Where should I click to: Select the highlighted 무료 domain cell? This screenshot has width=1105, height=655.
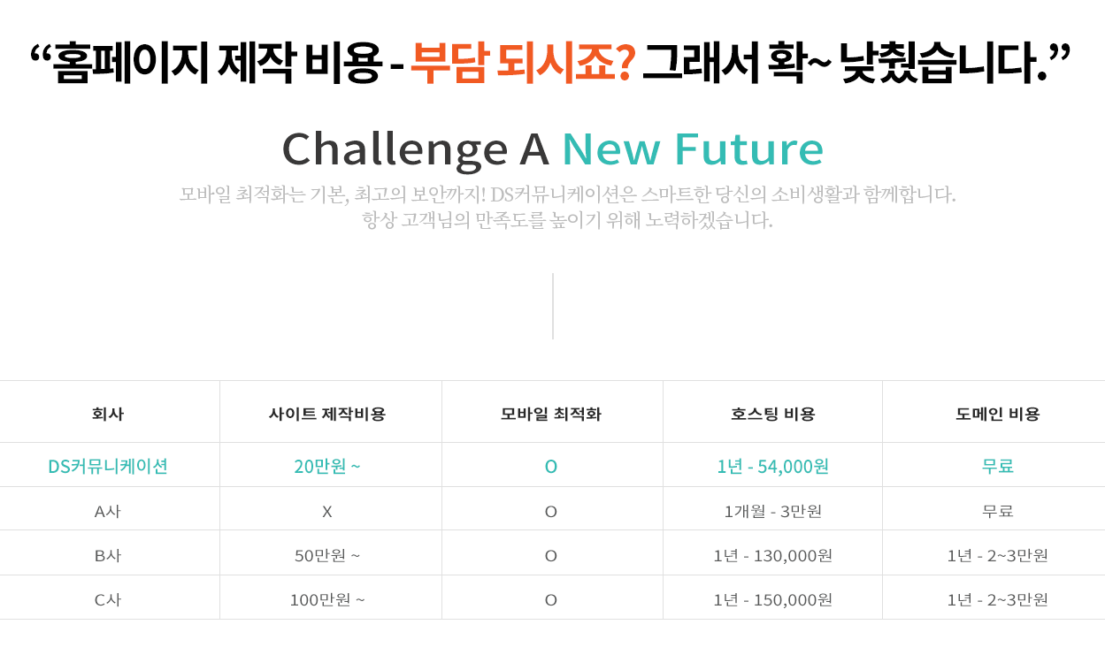point(997,467)
